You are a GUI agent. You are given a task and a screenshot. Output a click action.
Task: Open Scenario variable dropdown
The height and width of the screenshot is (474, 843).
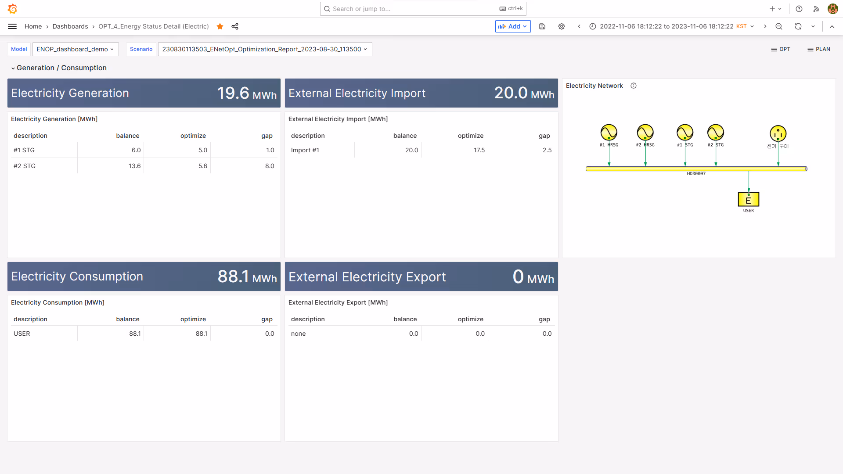pos(265,49)
